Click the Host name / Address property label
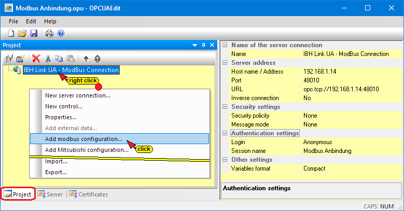This screenshot has height=211, width=404. pyautogui.click(x=257, y=72)
